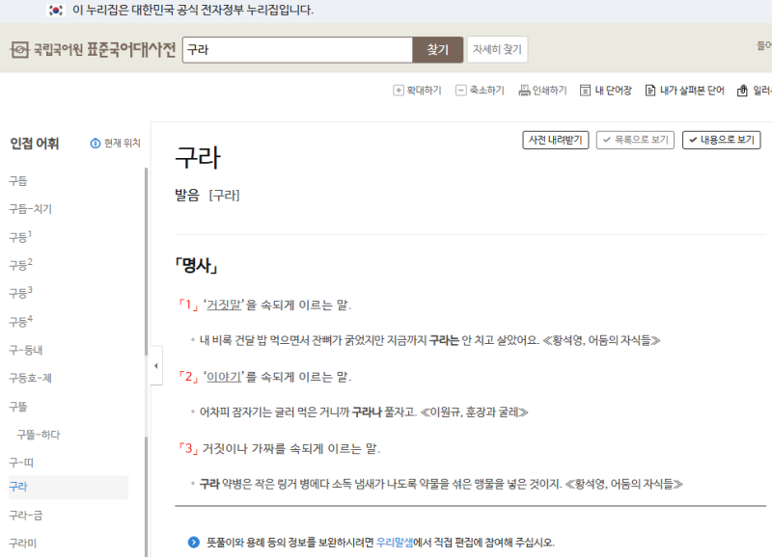
Task: Click the 국립국어원 표준국어대사전 logo
Action: (x=93, y=50)
